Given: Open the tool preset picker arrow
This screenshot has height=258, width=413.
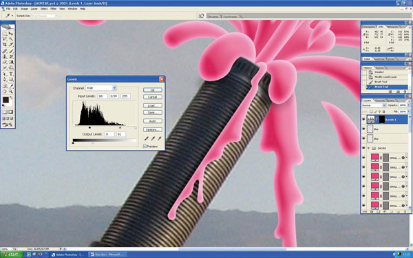Looking at the screenshot, I should pos(12,16).
